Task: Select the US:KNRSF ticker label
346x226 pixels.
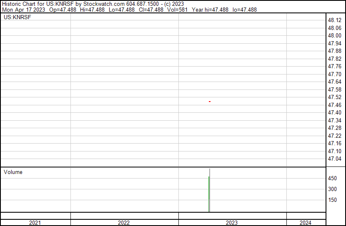Action: pyautogui.click(x=18, y=17)
